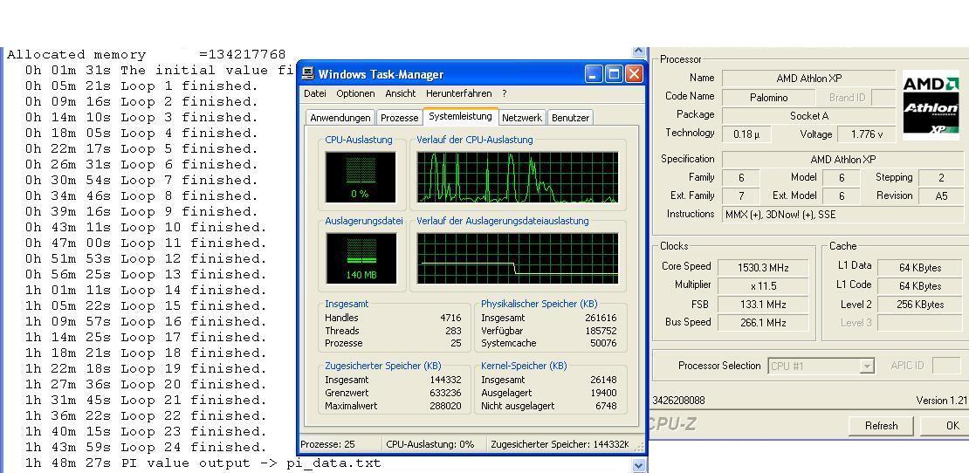
Task: Click the Specification field AMD Athlon XP
Action: [843, 160]
